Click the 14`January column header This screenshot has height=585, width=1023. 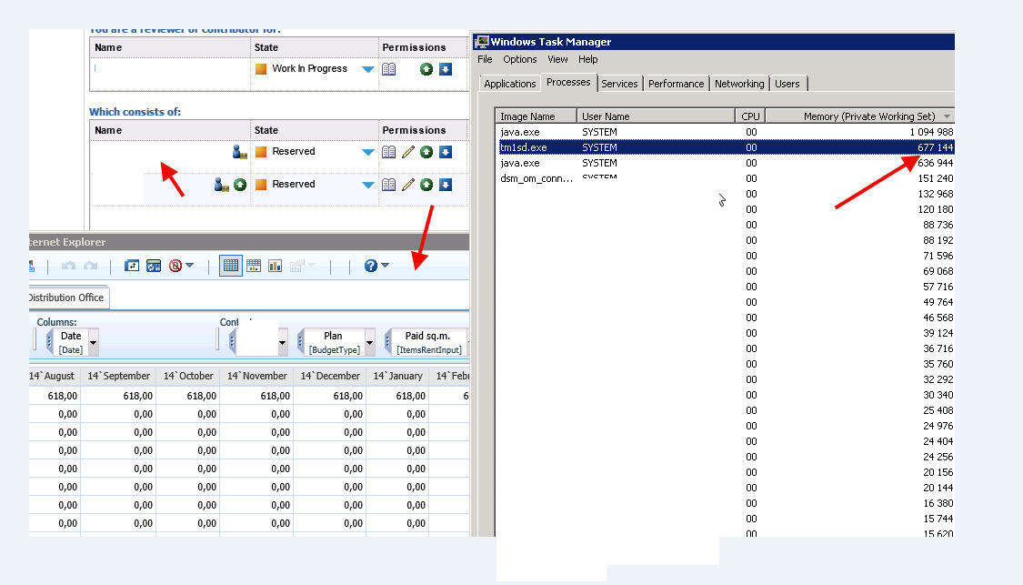[397, 376]
